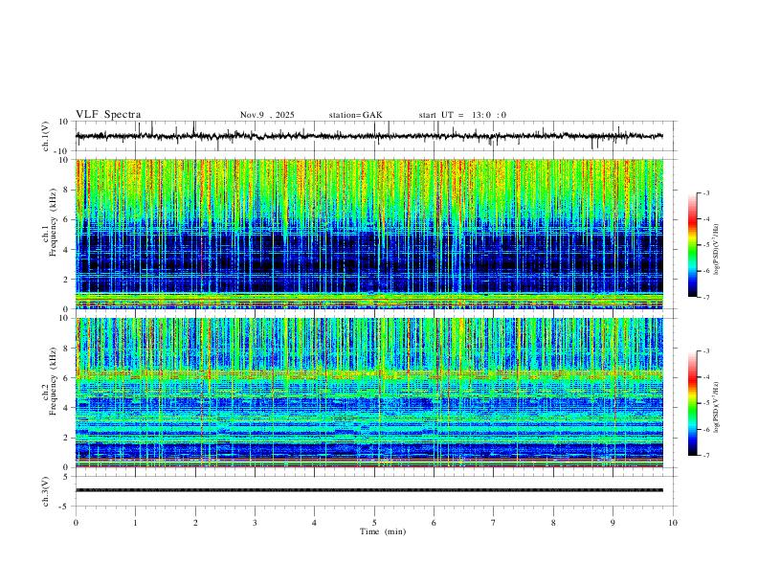The height and width of the screenshot is (586, 758).
Task: Click the ch.1 frequency tick label "4"
Action: 67,250
